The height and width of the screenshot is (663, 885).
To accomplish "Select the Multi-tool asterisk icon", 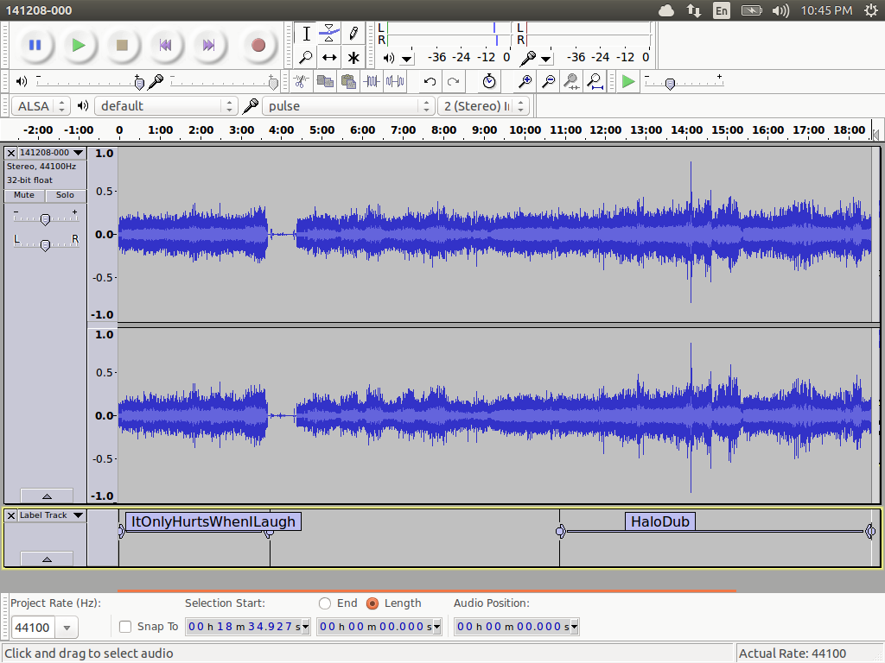I will (x=353, y=58).
